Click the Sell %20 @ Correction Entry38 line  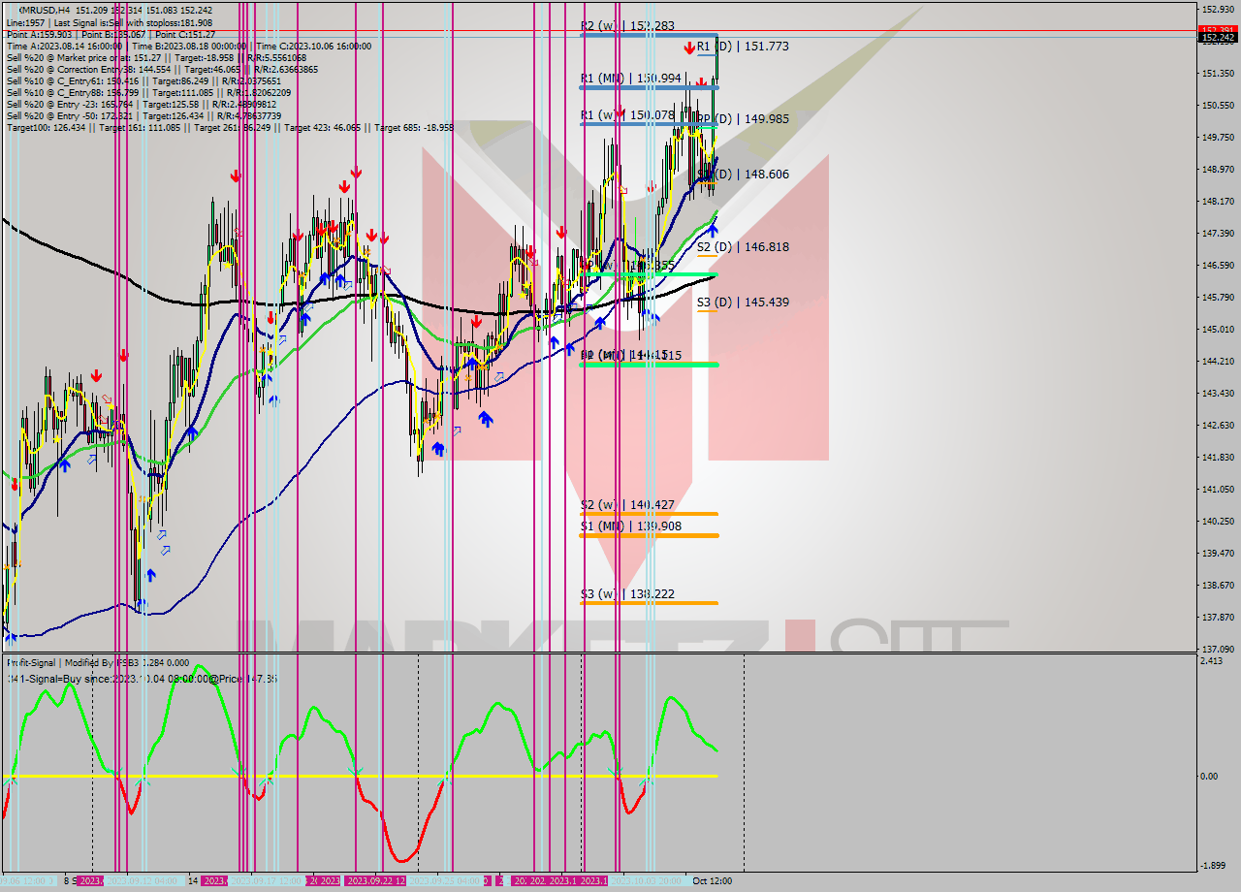pyautogui.click(x=162, y=70)
